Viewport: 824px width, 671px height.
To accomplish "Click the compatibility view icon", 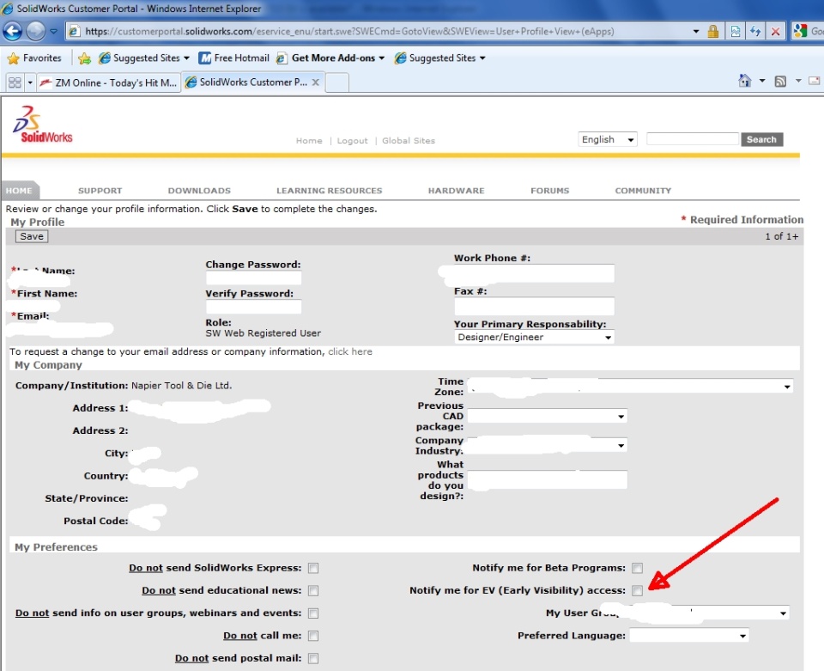I will (736, 32).
